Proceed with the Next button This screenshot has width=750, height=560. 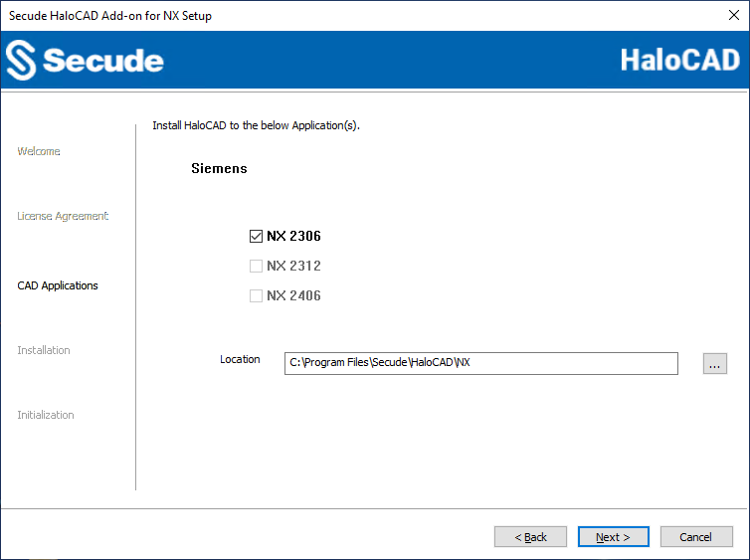point(613,537)
